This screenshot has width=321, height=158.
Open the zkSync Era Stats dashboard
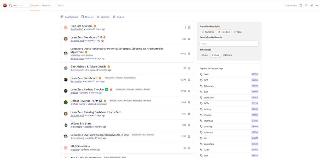pyautogui.click(x=81, y=124)
